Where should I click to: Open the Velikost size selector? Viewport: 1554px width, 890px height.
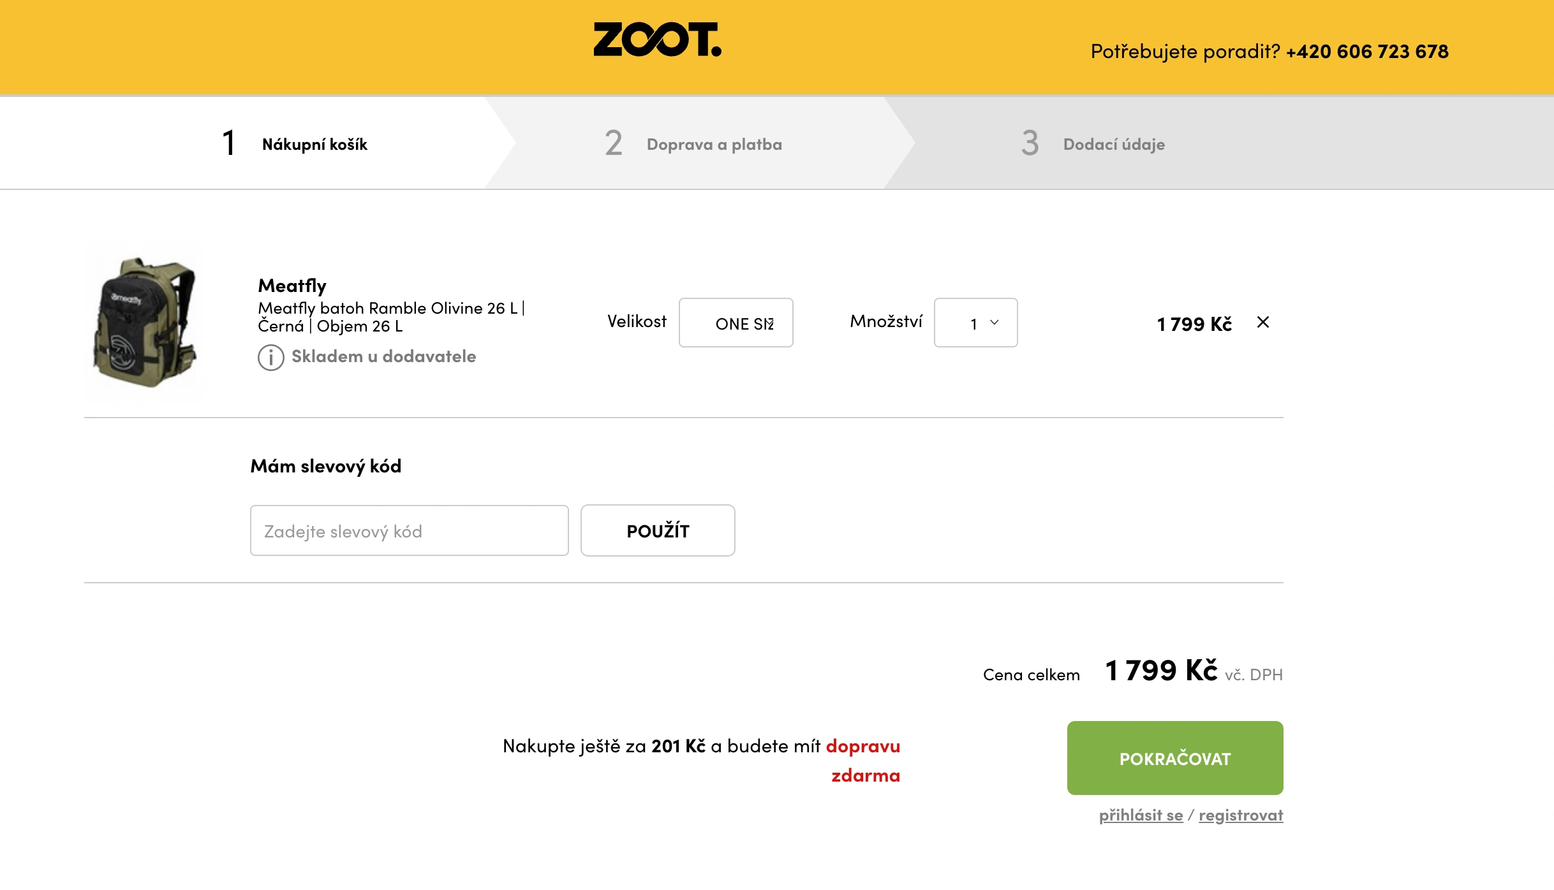pyautogui.click(x=736, y=323)
